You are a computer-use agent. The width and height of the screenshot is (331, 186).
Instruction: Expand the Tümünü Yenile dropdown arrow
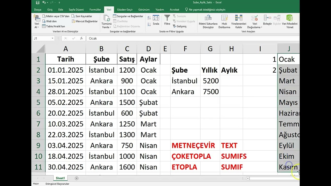tap(110, 27)
